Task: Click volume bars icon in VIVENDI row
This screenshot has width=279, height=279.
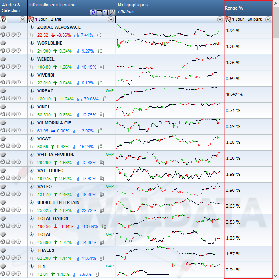Action: pyautogui.click(x=77, y=83)
